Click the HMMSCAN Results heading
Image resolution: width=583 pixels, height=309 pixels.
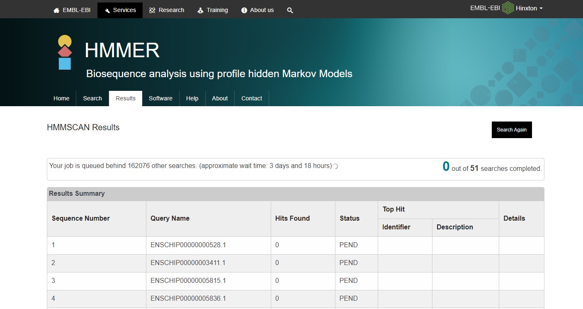click(83, 127)
